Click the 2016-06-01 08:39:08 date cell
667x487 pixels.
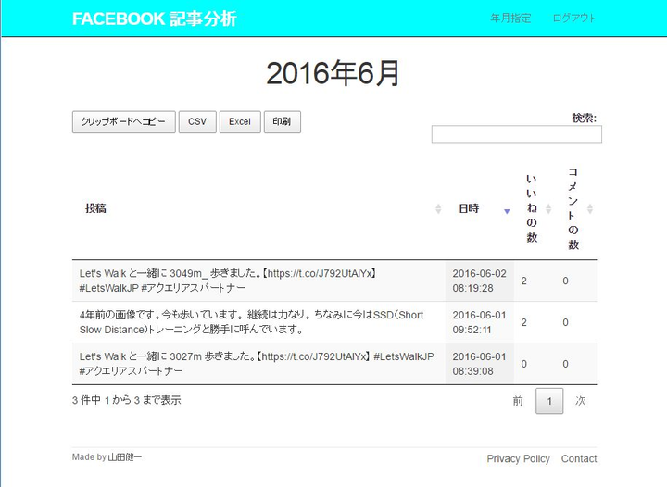(x=480, y=364)
